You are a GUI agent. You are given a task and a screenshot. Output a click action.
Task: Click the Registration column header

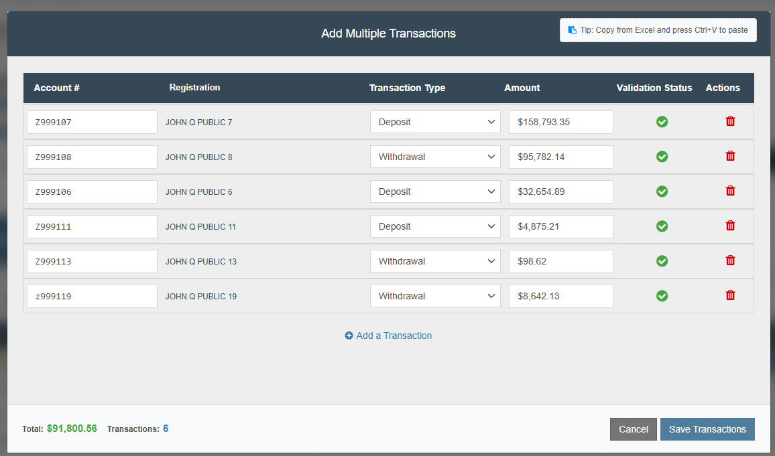(x=194, y=87)
